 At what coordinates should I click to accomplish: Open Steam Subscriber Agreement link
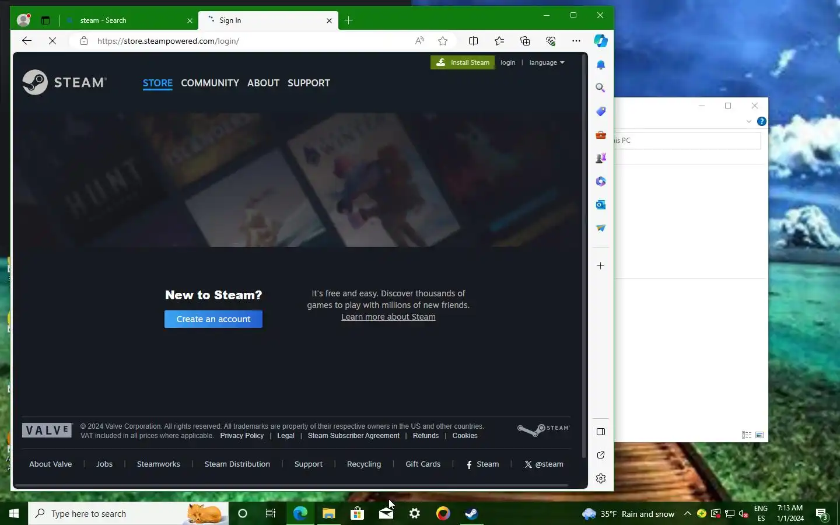point(353,436)
